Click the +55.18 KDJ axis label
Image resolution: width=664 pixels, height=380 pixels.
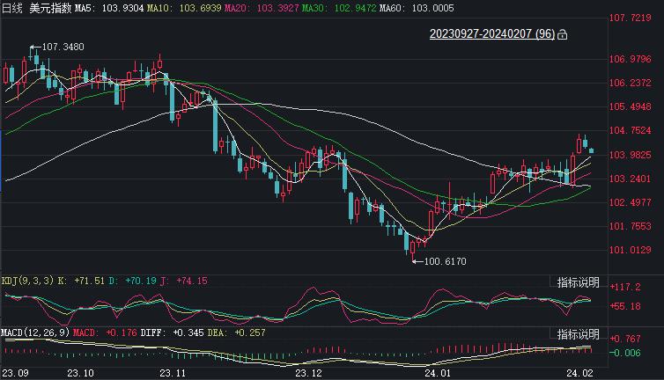pos(625,306)
